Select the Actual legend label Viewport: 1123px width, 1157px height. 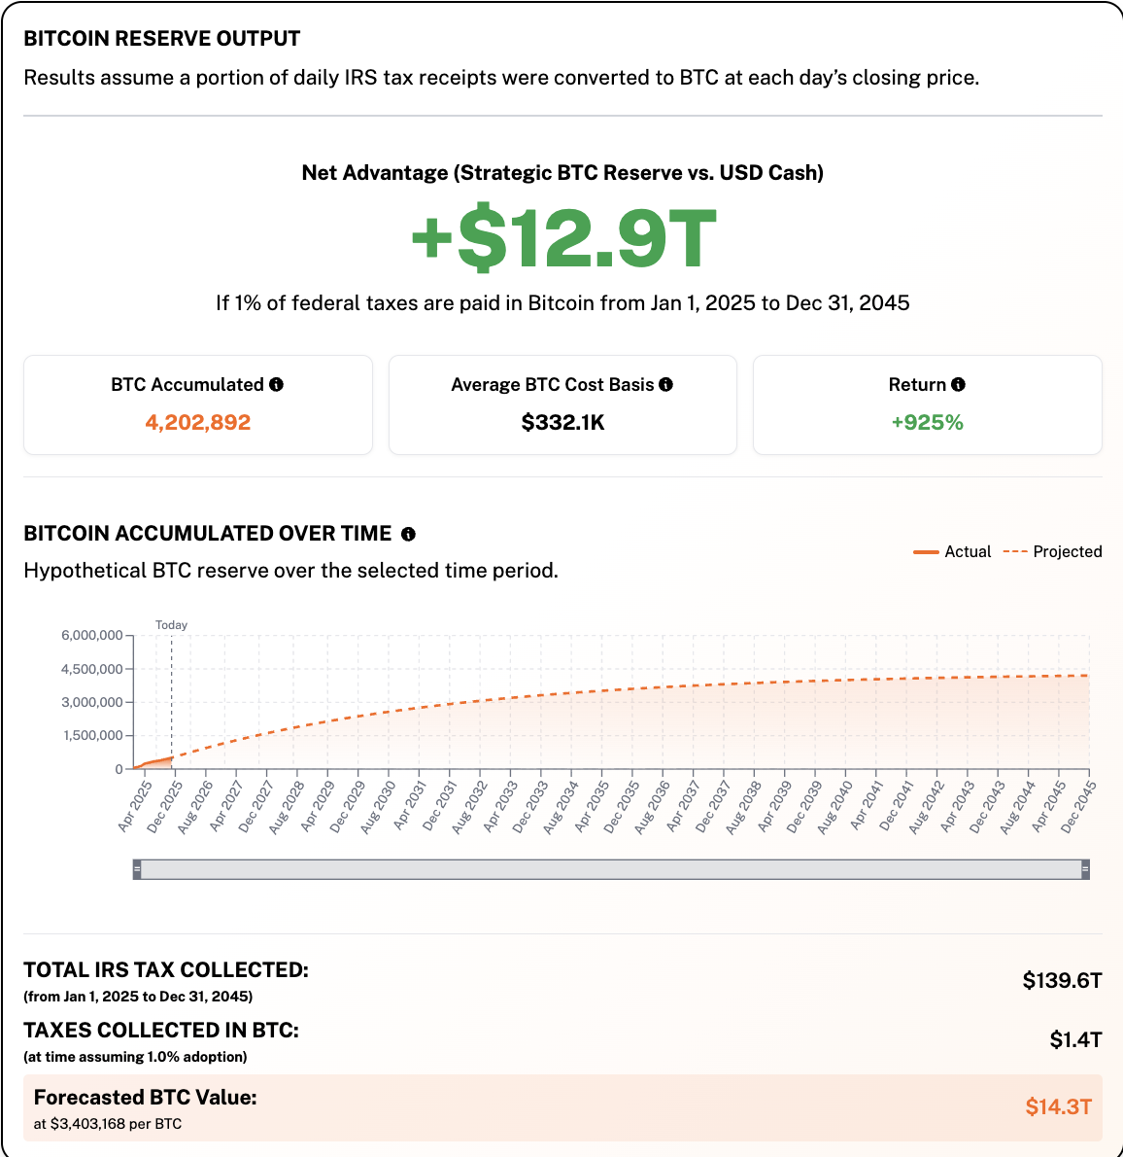pos(968,551)
